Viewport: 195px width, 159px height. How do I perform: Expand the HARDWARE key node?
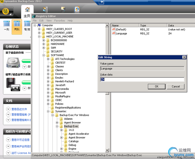[44, 44]
